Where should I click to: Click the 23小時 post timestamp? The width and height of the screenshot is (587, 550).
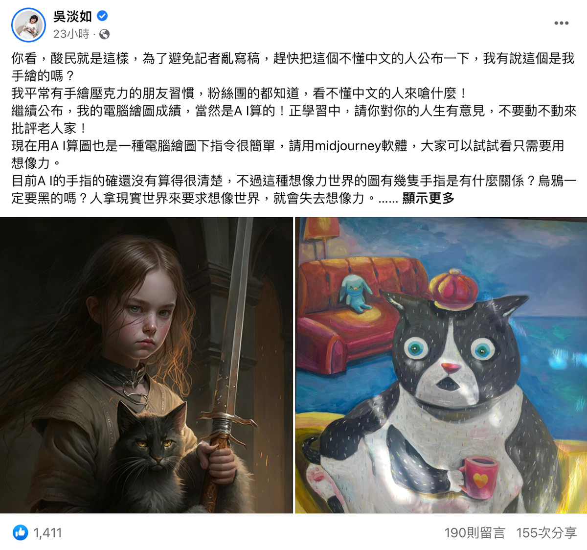(x=71, y=34)
